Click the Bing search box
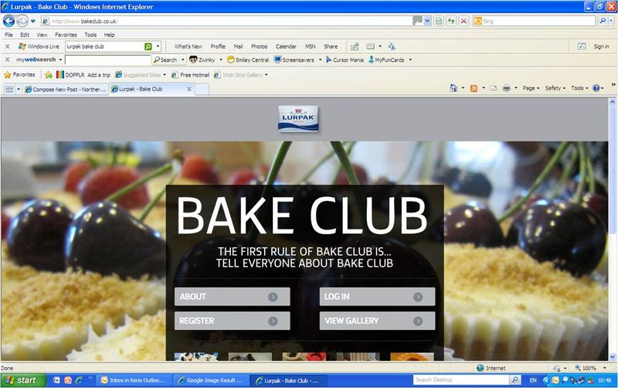Viewport: 618px width, 388px height. [x=534, y=22]
